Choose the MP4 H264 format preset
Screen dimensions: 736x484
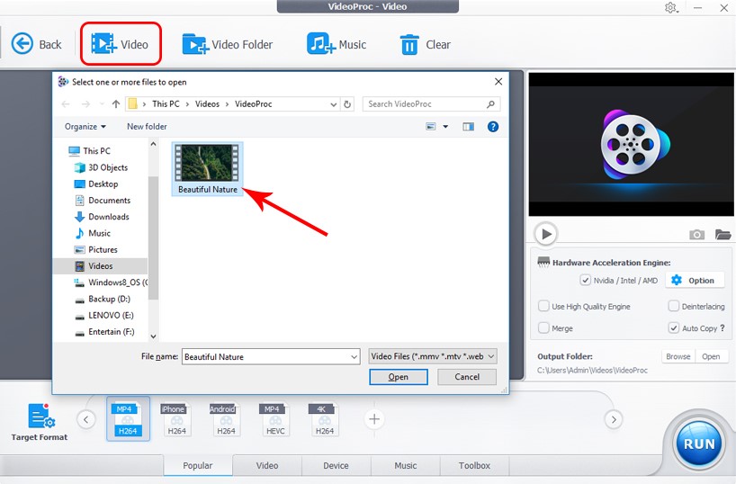(x=128, y=418)
